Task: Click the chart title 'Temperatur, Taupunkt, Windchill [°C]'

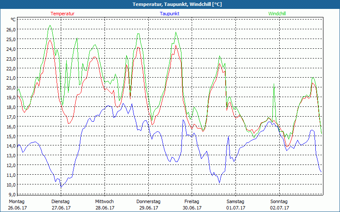Action: pos(171,4)
